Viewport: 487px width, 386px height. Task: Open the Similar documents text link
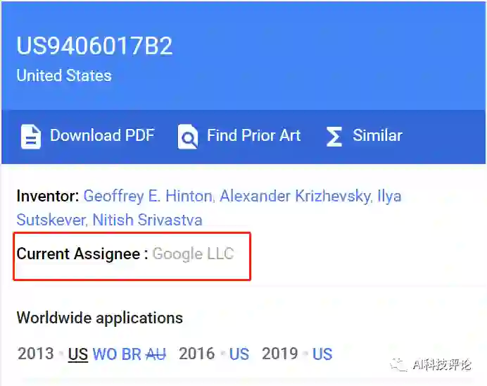tap(377, 135)
